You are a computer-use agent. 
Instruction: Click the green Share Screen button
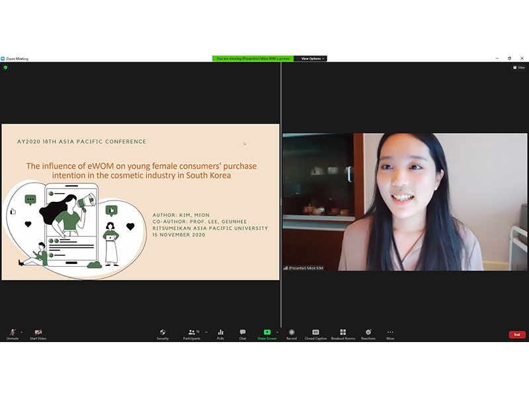pos(267,333)
